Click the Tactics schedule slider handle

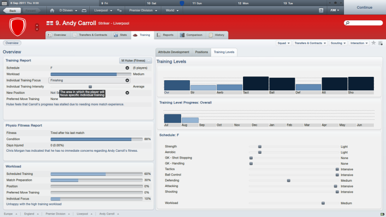coord(337,169)
